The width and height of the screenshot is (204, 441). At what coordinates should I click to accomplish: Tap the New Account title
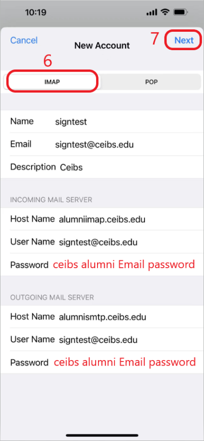click(102, 46)
